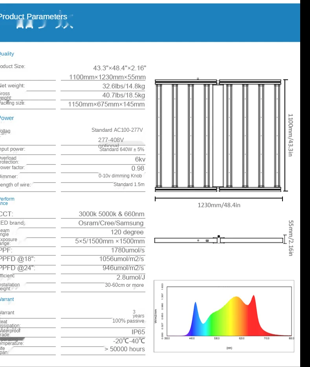Click the IP65 waterproof grade value
Screen dimensions: 310x367
138,332
